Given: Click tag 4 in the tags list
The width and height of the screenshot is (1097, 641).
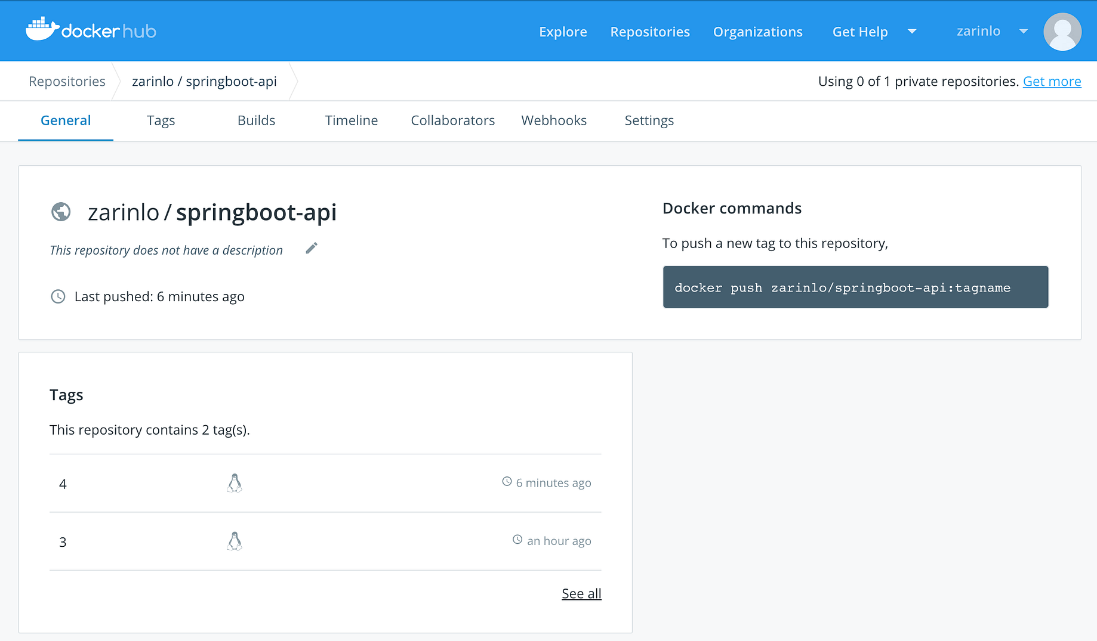Looking at the screenshot, I should (63, 484).
